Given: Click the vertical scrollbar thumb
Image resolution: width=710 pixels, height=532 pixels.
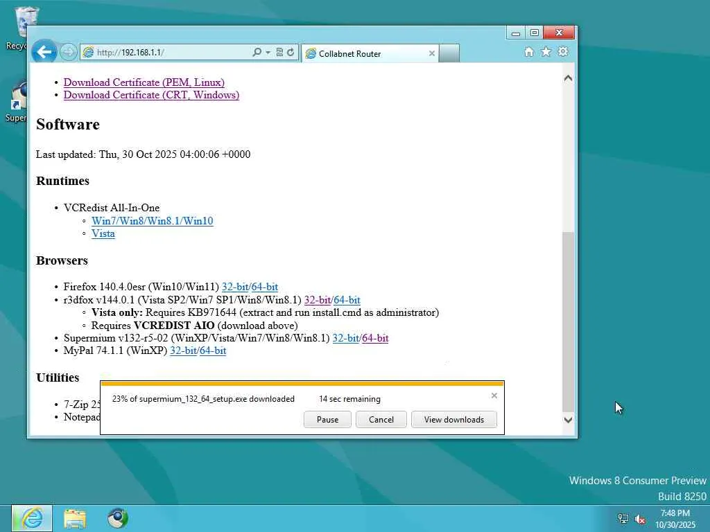Looking at the screenshot, I should (x=568, y=321).
